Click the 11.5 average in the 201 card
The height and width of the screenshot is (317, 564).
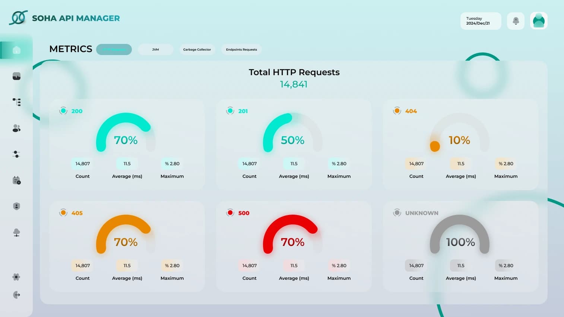pyautogui.click(x=294, y=164)
